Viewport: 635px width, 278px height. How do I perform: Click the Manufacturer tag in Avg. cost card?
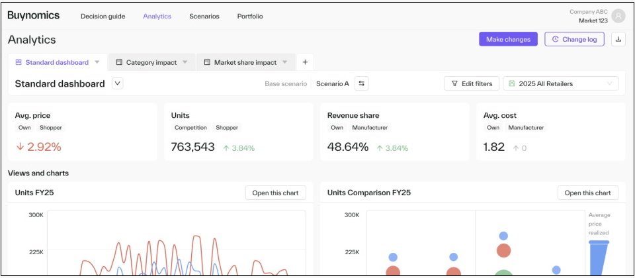(x=526, y=128)
